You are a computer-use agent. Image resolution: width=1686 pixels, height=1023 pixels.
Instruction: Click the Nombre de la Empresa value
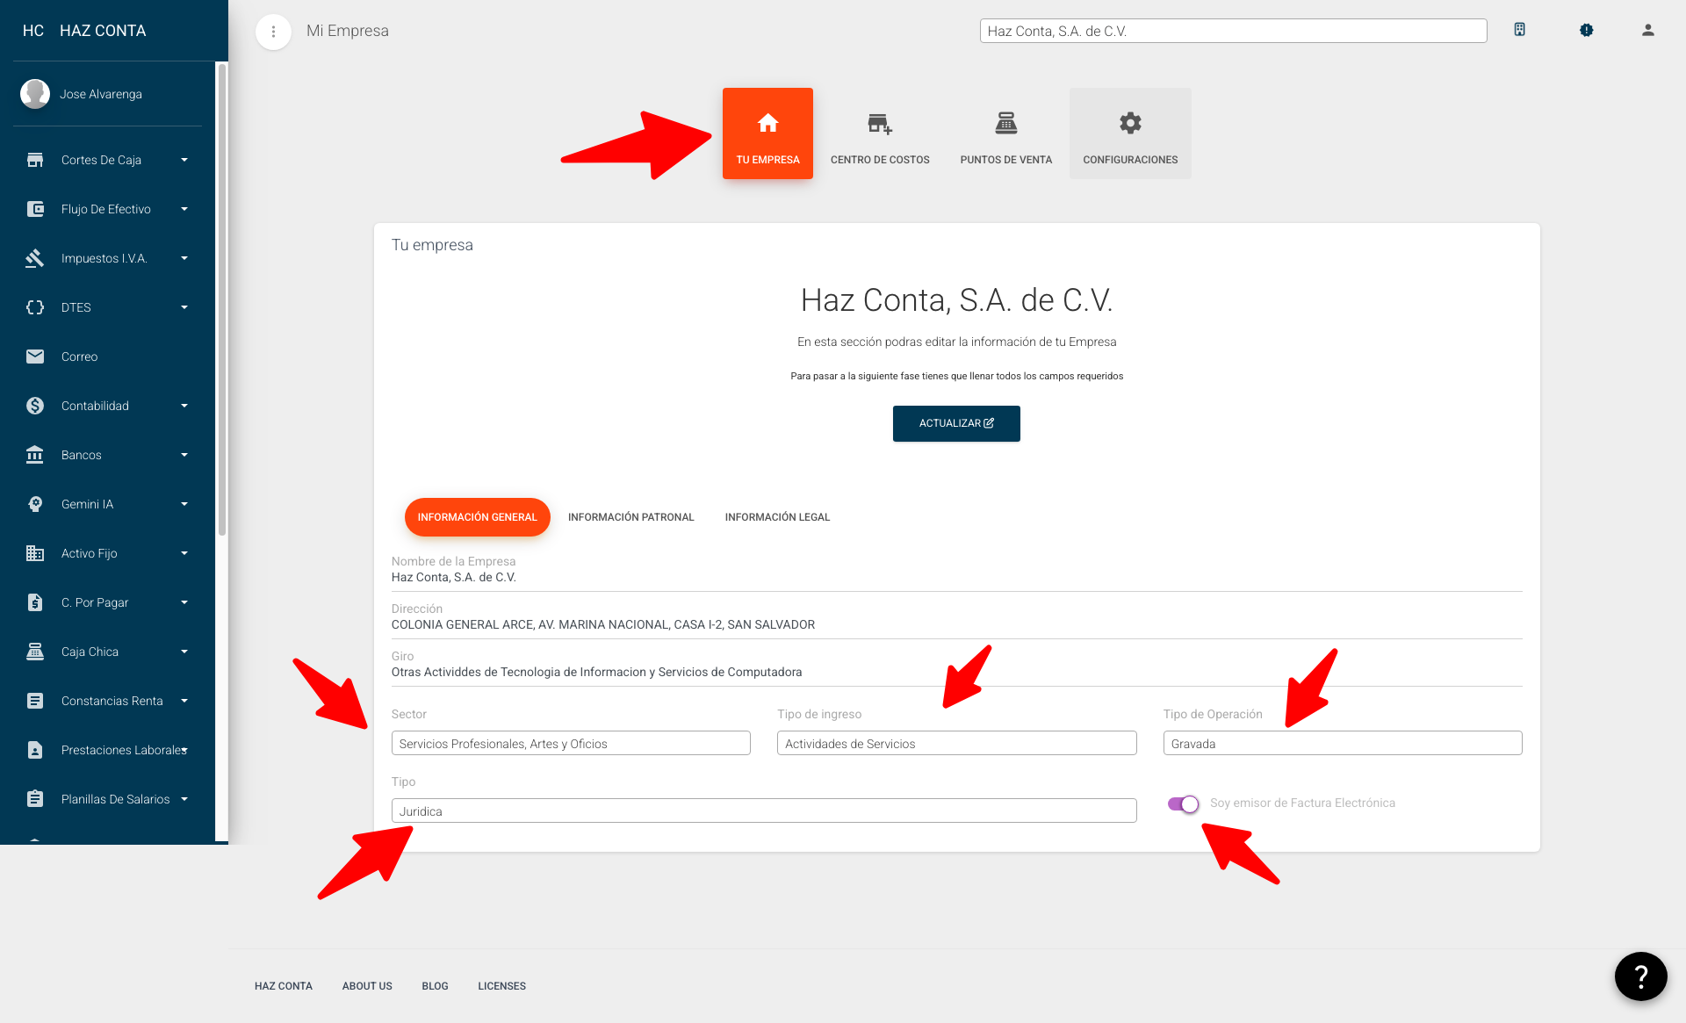tap(454, 577)
